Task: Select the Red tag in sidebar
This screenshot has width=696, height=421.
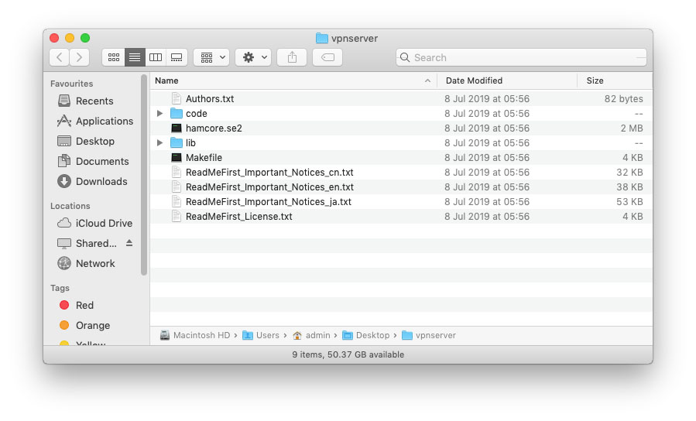Action: pos(84,306)
